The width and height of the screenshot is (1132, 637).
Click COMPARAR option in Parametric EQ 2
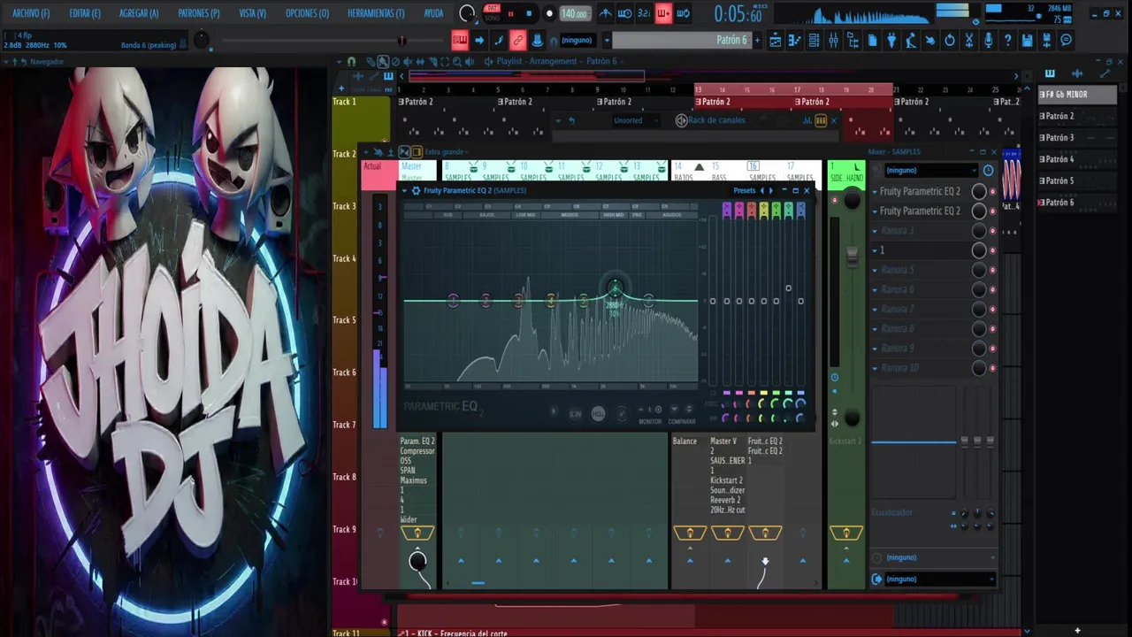[681, 421]
